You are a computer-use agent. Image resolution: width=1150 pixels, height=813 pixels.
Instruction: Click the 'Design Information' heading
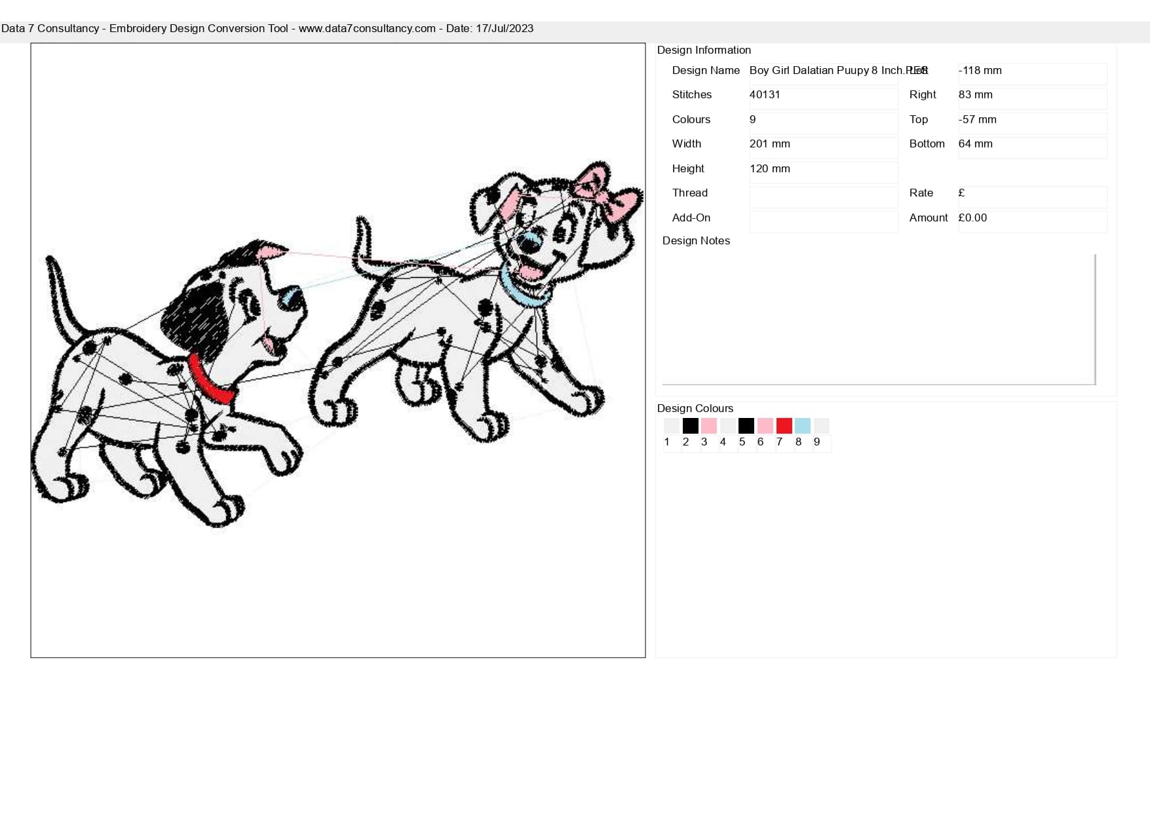pos(704,50)
